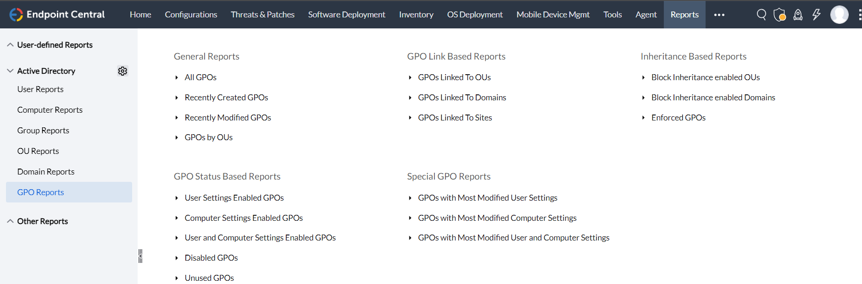Select Computer Reports in the sidebar
This screenshot has width=862, height=284.
(50, 110)
